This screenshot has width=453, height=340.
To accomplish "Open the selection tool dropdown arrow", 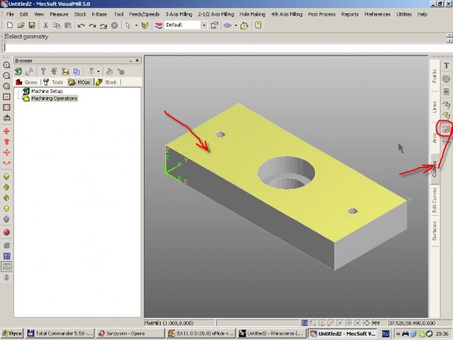I will pyautogui.click(x=136, y=25).
